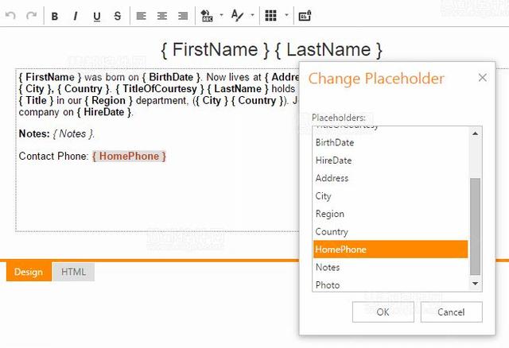This screenshot has width=509, height=348.
Task: Select City in the placeholders list
Action: click(x=390, y=196)
